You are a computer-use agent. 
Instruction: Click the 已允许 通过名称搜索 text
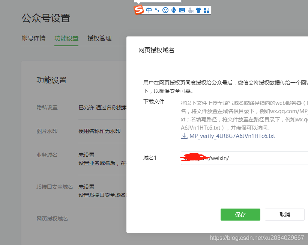[x=102, y=107]
